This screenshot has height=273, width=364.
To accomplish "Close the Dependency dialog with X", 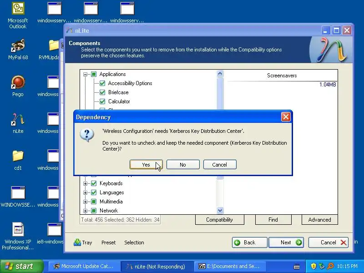I will pos(286,117).
